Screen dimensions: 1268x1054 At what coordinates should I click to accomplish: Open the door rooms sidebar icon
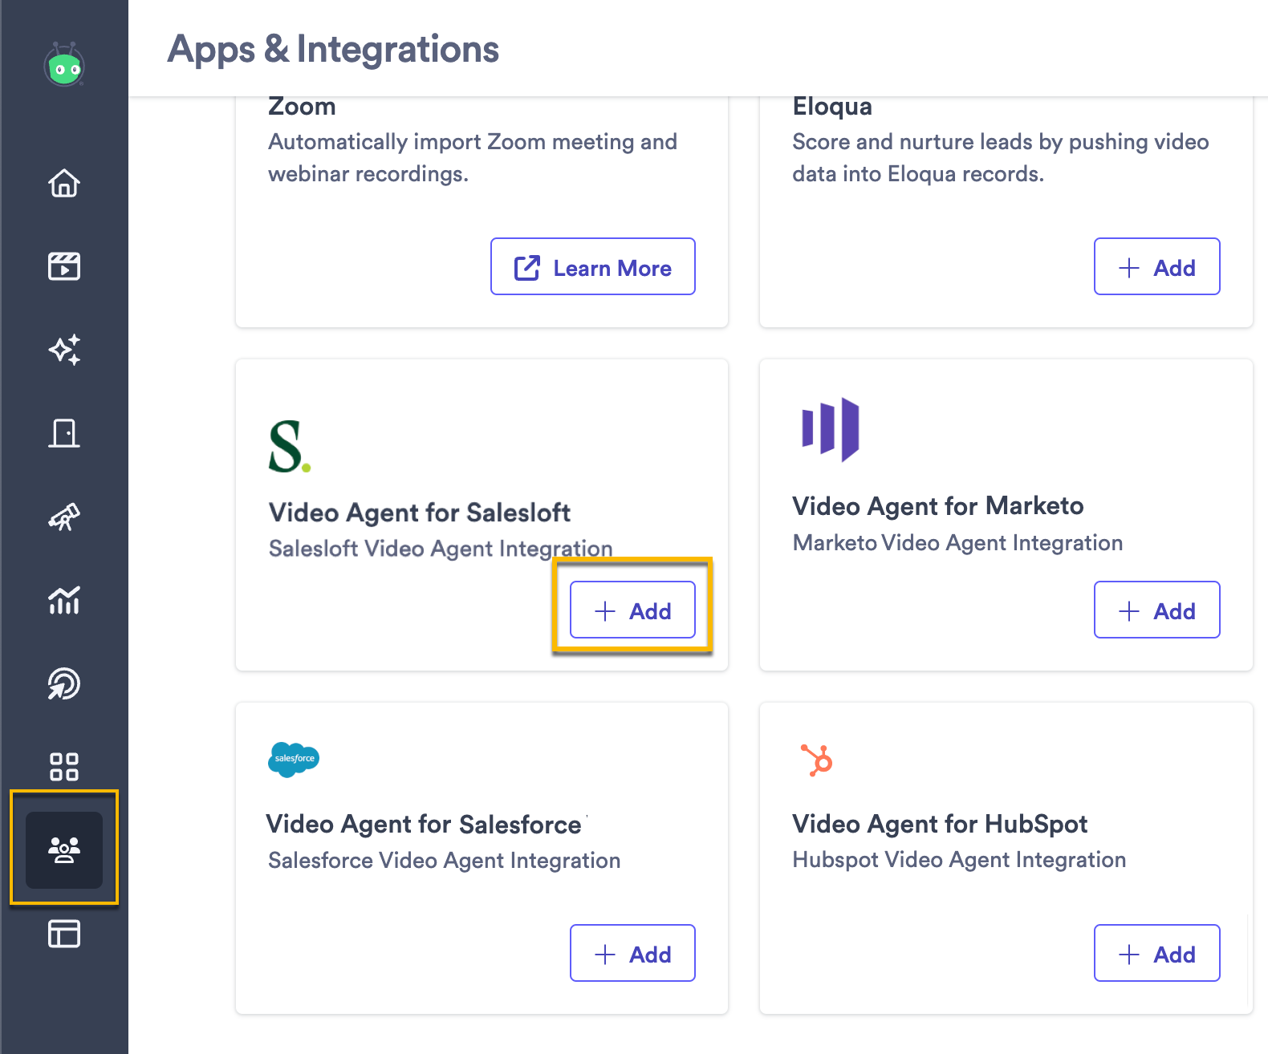64,433
